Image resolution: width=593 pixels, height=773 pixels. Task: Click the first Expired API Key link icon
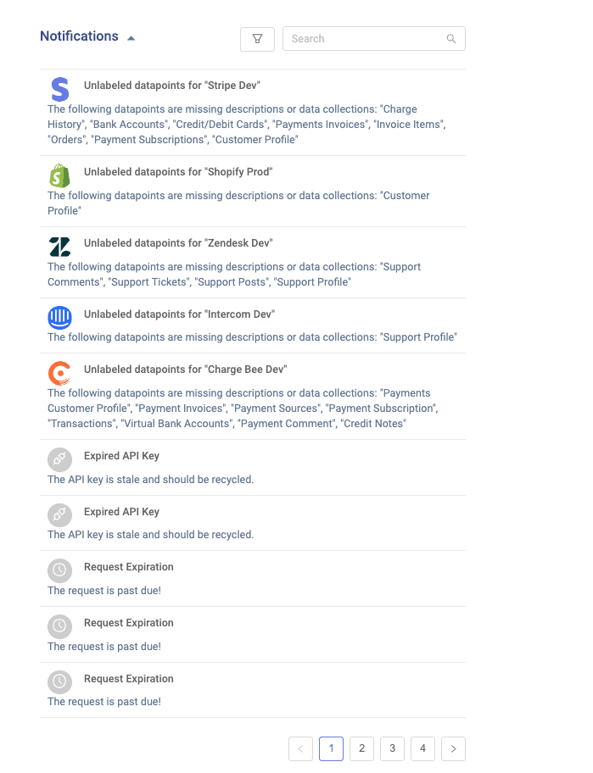59,459
